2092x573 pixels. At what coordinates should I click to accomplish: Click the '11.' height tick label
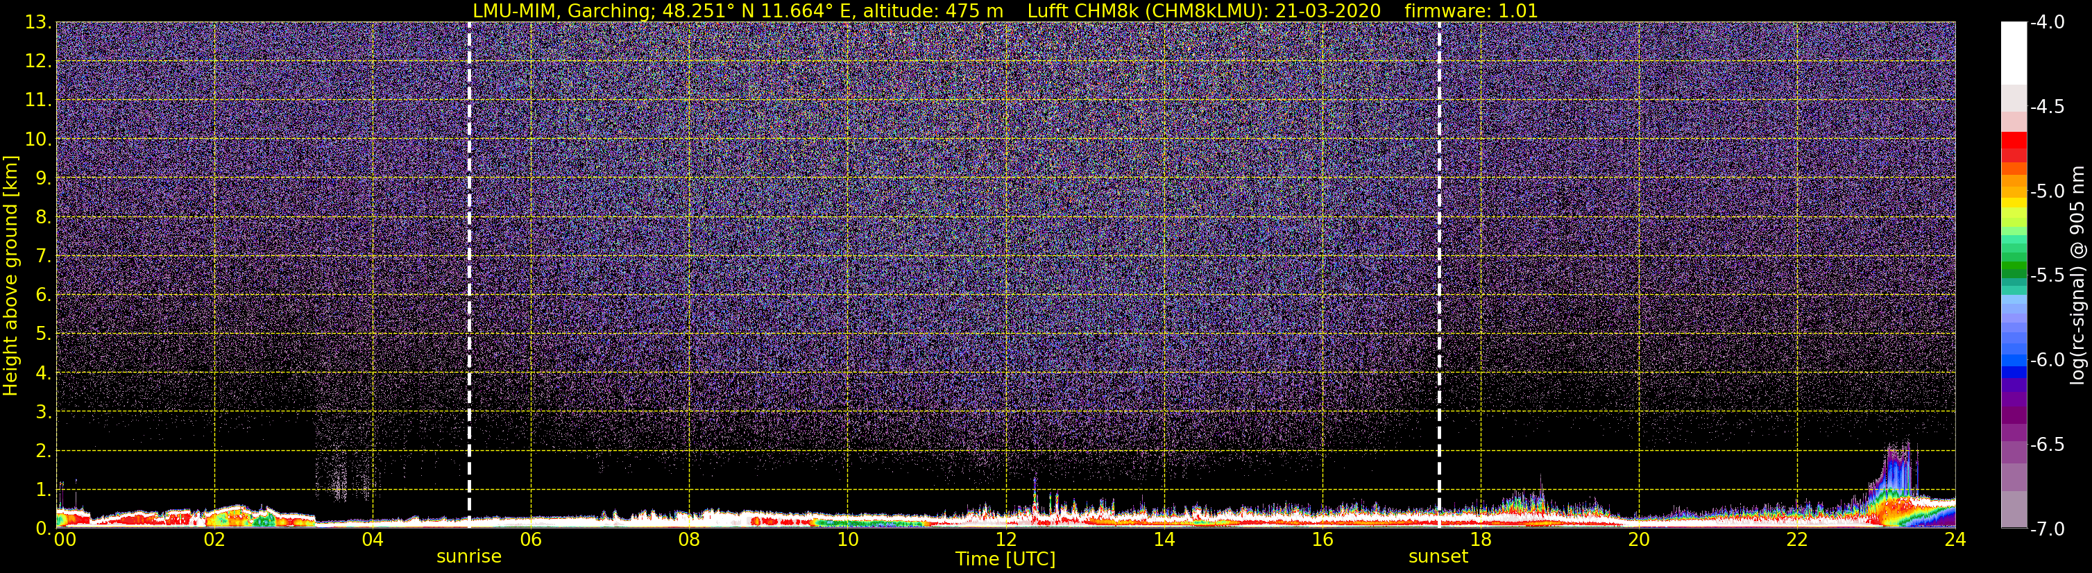point(38,101)
